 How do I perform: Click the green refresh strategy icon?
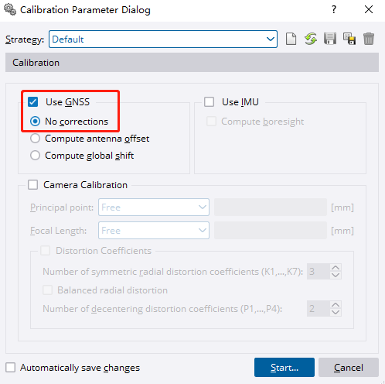[311, 39]
